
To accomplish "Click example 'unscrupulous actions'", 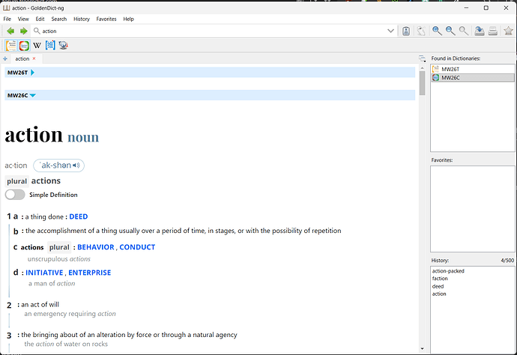I will 59,259.
